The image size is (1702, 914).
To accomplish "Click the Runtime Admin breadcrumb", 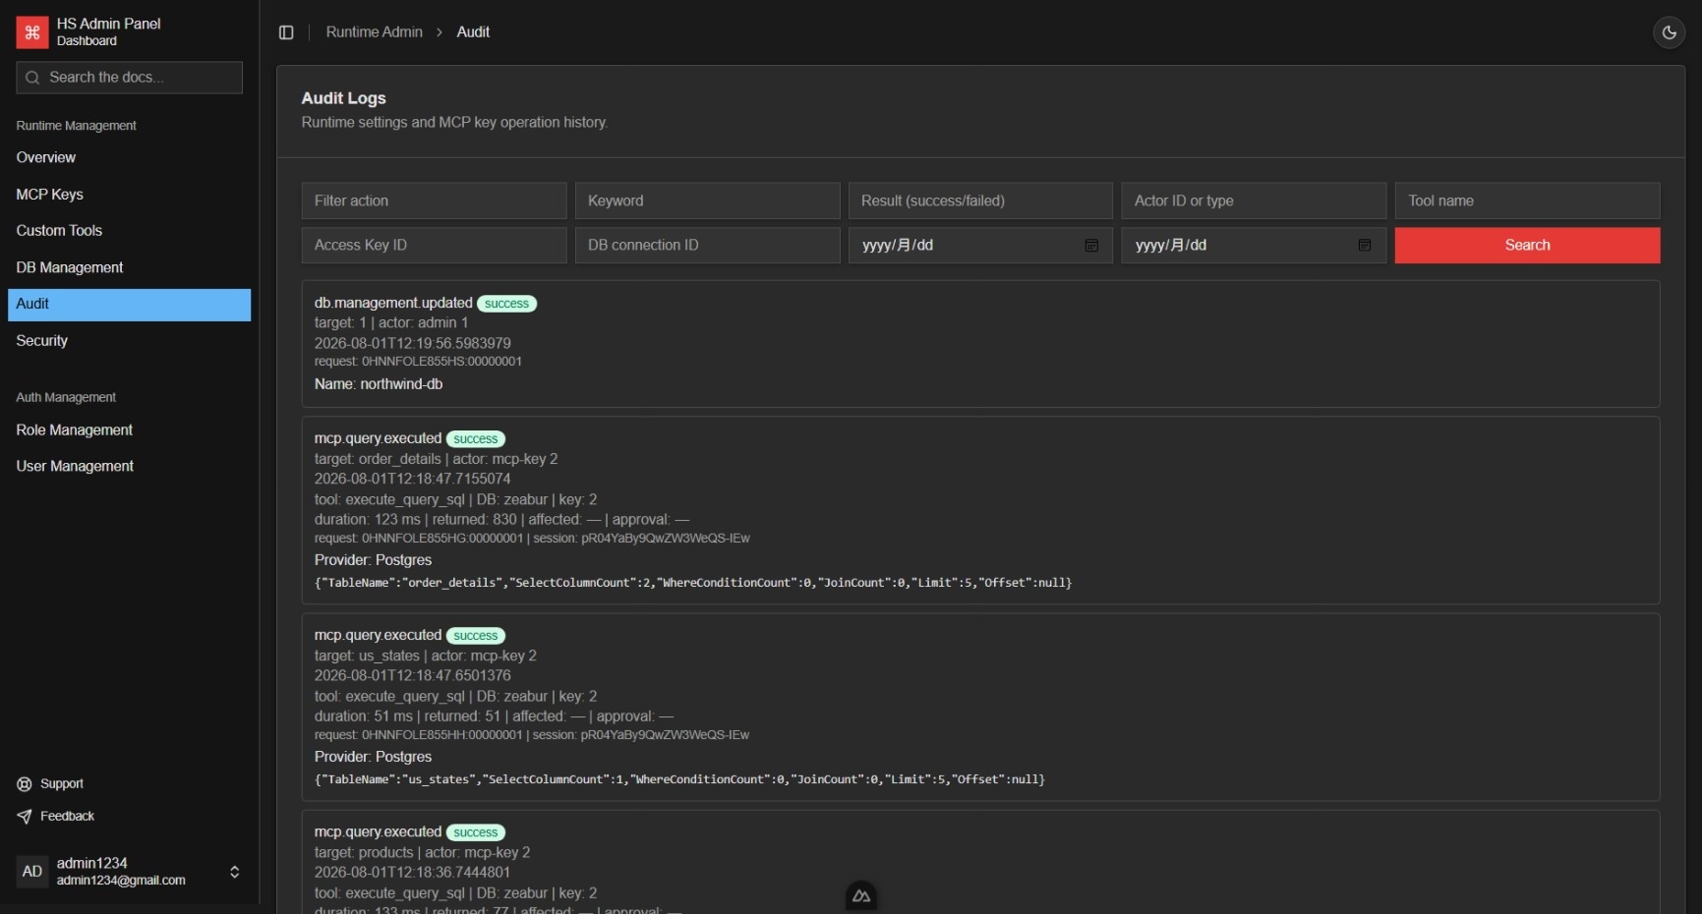I will coord(374,32).
